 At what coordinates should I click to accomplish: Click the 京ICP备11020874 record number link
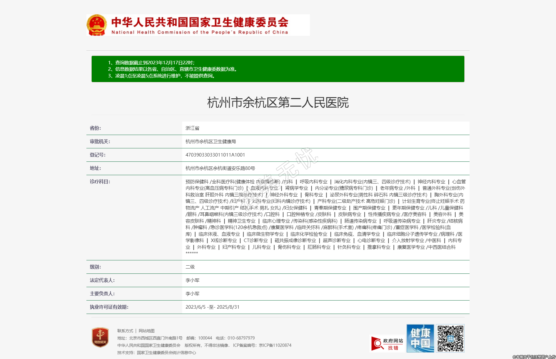(x=275, y=345)
